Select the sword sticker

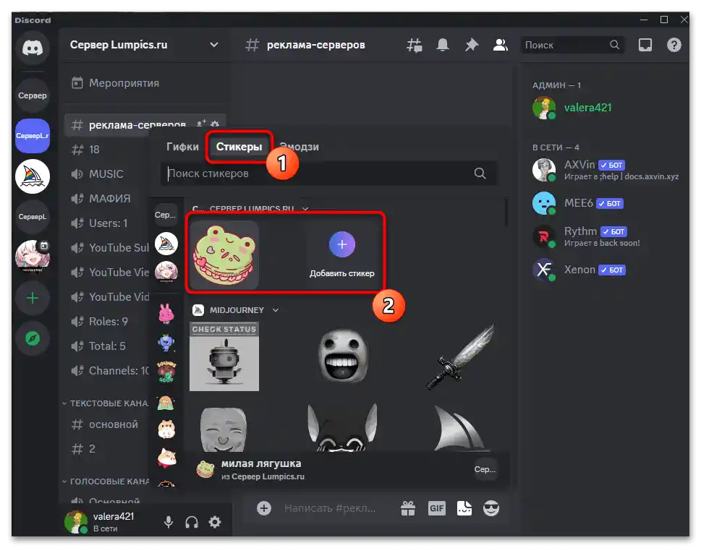click(x=461, y=356)
